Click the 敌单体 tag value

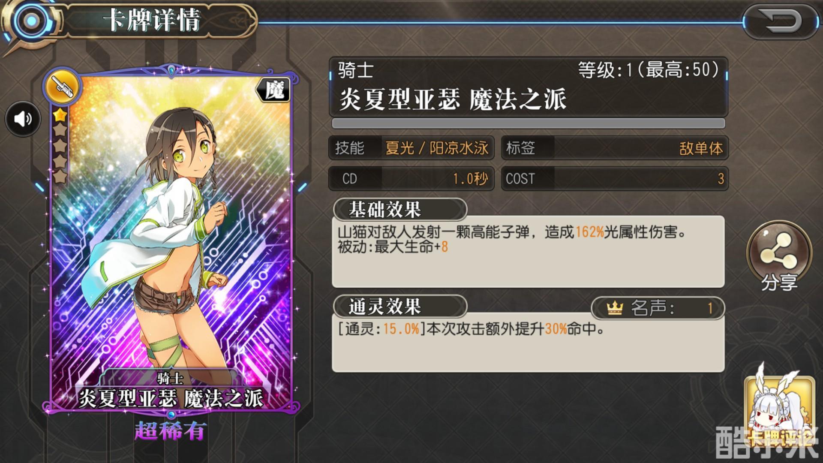(701, 148)
